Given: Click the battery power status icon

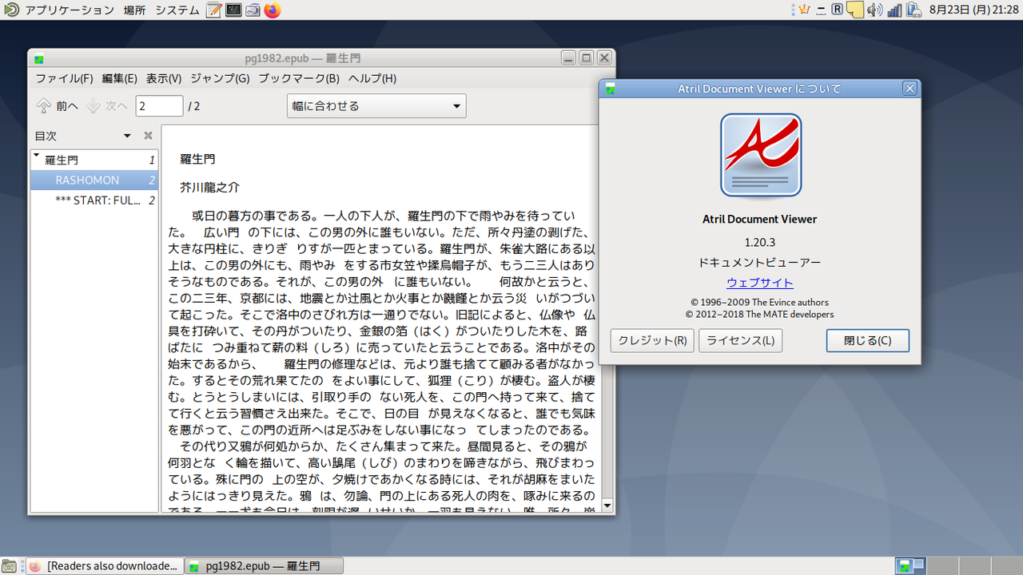Looking at the screenshot, I should (914, 10).
